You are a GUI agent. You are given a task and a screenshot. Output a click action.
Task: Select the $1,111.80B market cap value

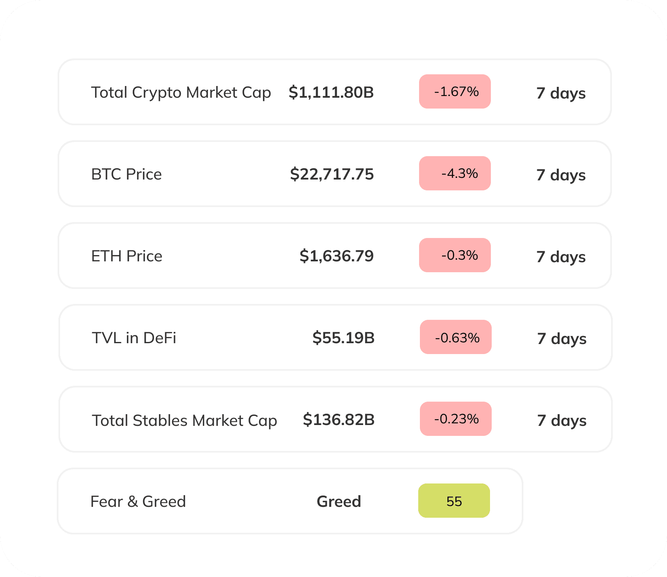point(331,92)
